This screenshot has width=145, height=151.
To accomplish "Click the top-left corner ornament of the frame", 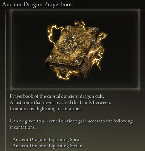I will 11,11.
